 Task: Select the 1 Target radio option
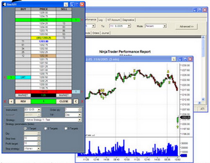pos(25,128)
